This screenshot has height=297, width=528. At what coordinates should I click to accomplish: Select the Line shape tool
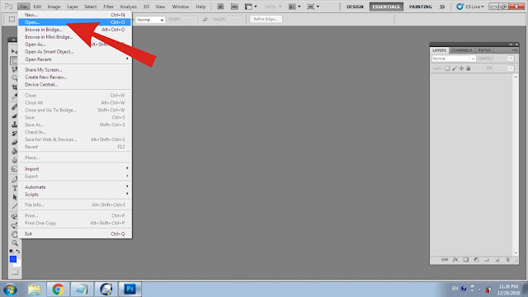point(14,206)
